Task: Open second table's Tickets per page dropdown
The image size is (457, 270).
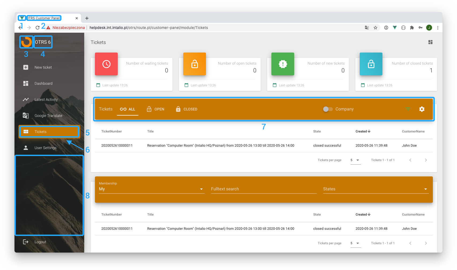Action: point(356,243)
